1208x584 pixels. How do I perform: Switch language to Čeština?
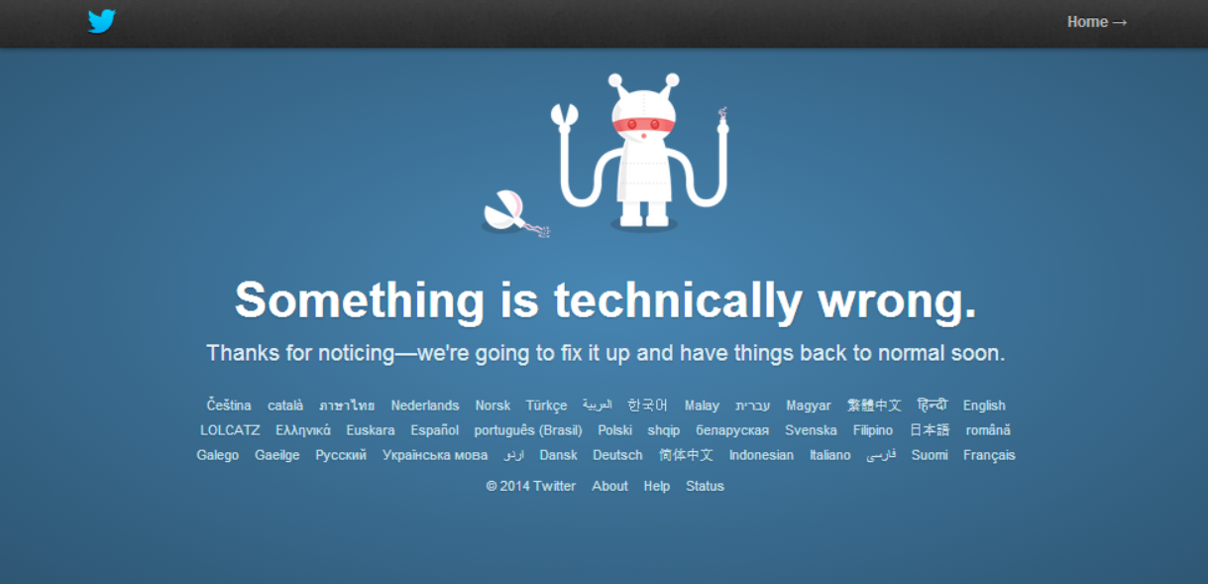[x=229, y=406]
